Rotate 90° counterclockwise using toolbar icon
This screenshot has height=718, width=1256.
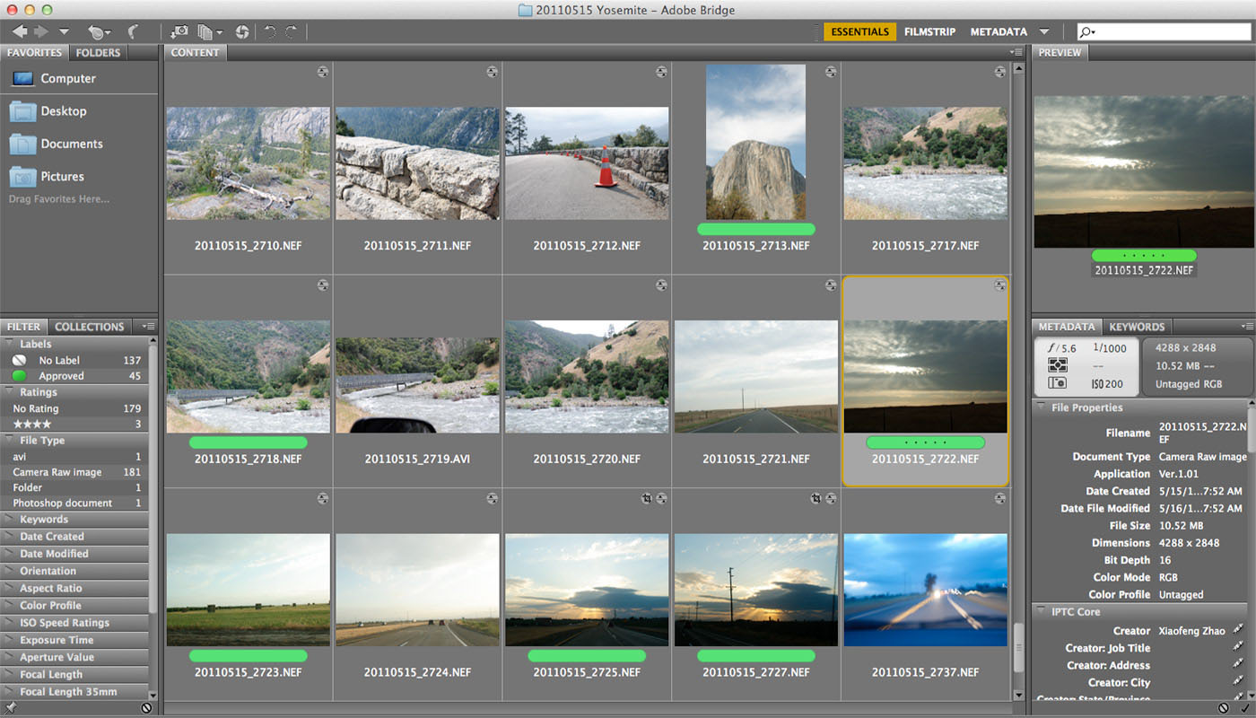pyautogui.click(x=270, y=32)
